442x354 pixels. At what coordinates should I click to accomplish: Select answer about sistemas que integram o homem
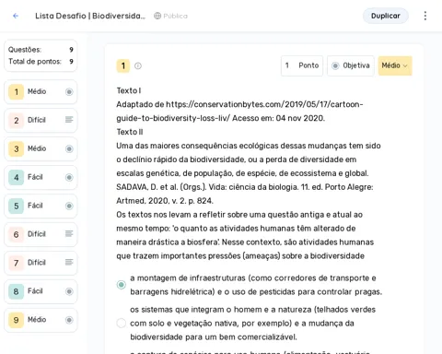pos(122,323)
